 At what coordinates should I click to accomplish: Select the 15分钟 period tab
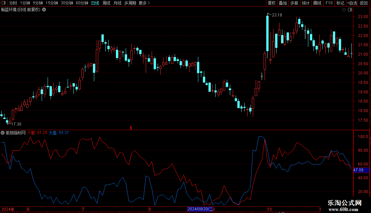(52, 3)
